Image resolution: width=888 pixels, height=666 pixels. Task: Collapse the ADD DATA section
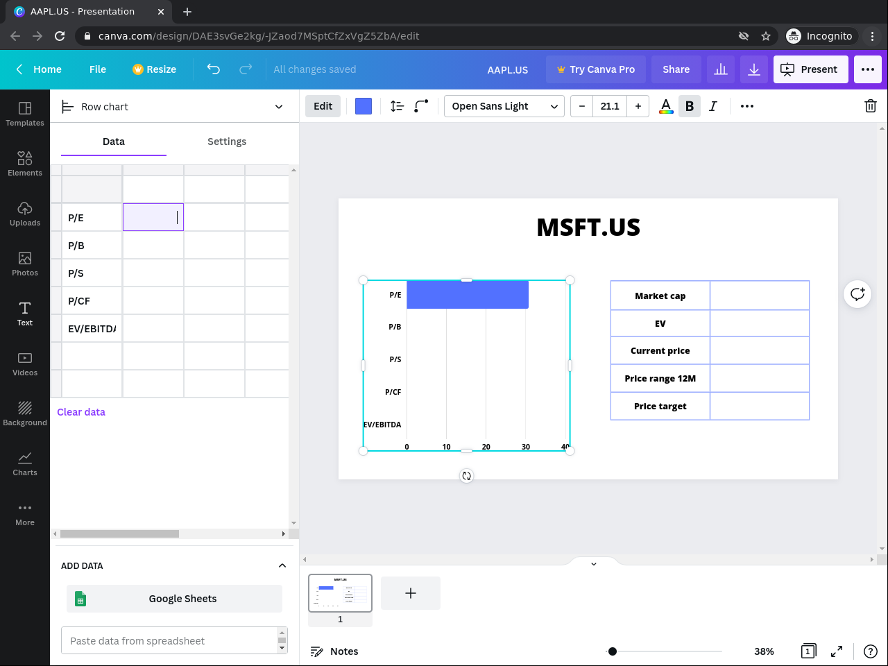(x=282, y=566)
